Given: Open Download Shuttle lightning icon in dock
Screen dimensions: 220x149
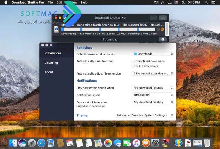Looking at the screenshot, I should (x=178, y=143).
